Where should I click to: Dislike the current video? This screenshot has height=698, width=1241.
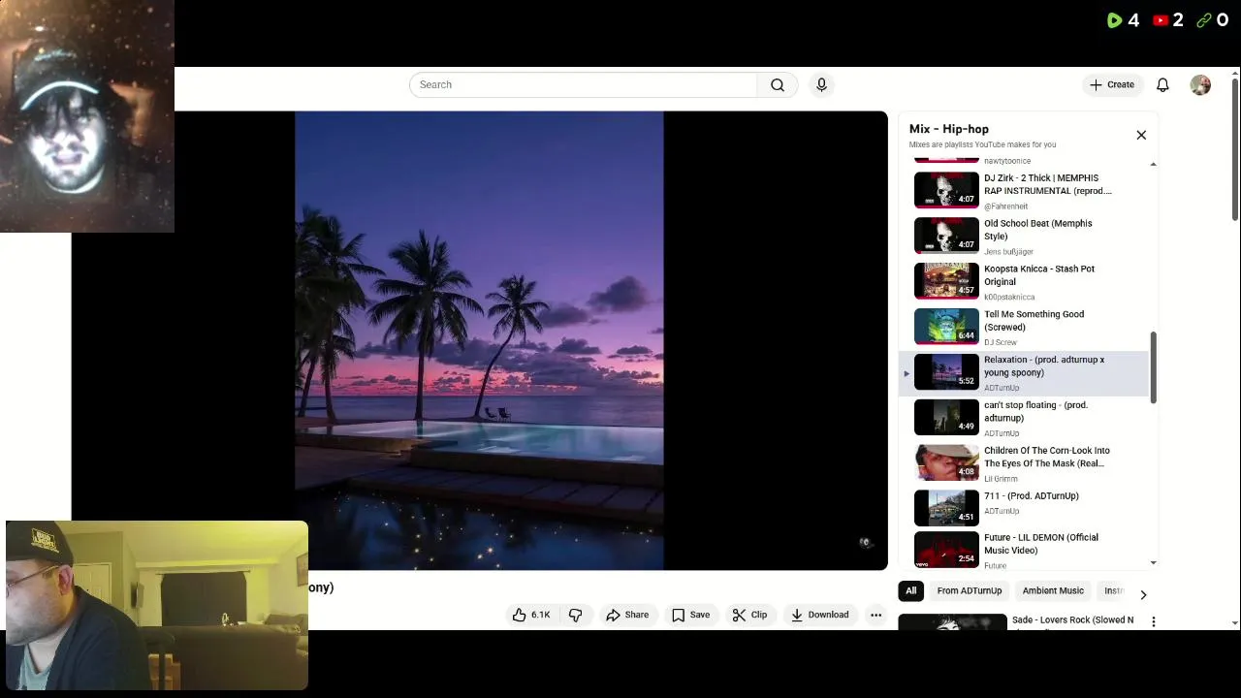(x=576, y=615)
